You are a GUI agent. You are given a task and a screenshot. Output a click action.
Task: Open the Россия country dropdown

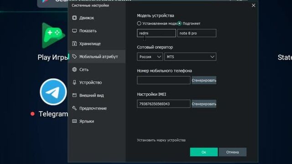click(150, 56)
